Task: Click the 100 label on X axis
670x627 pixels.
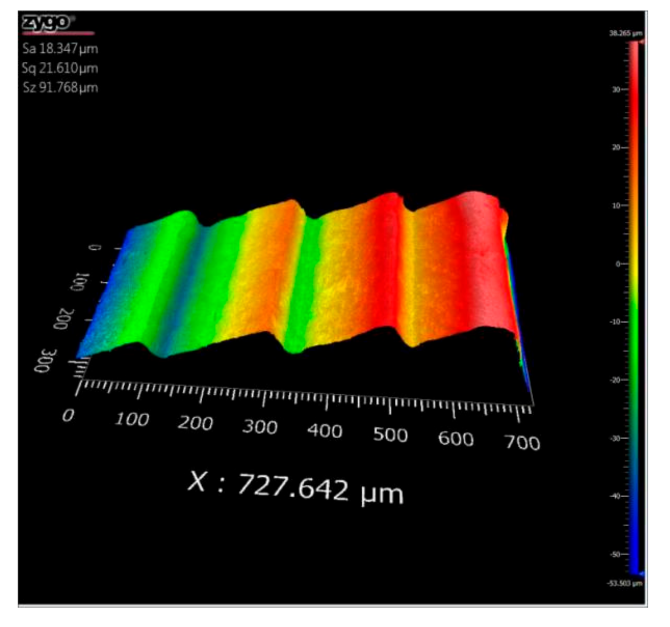Action: click(131, 419)
